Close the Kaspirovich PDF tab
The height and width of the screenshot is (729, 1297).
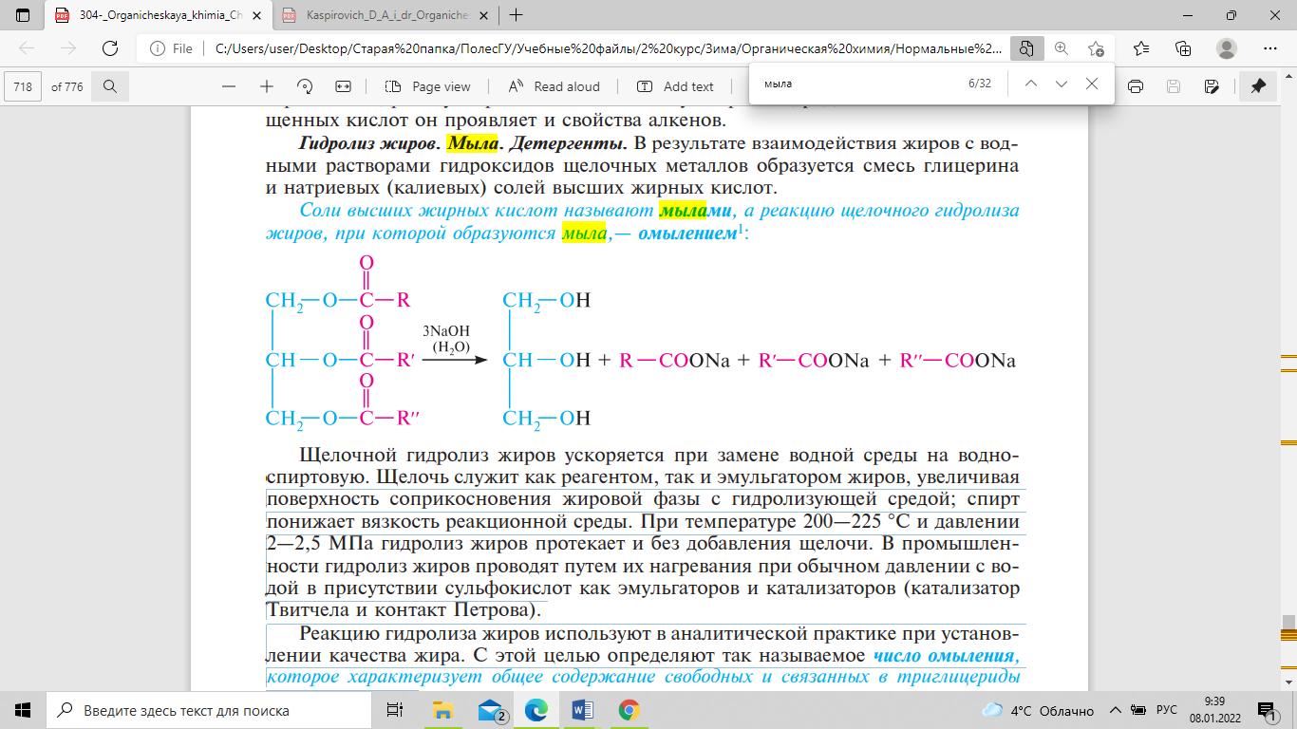click(483, 15)
